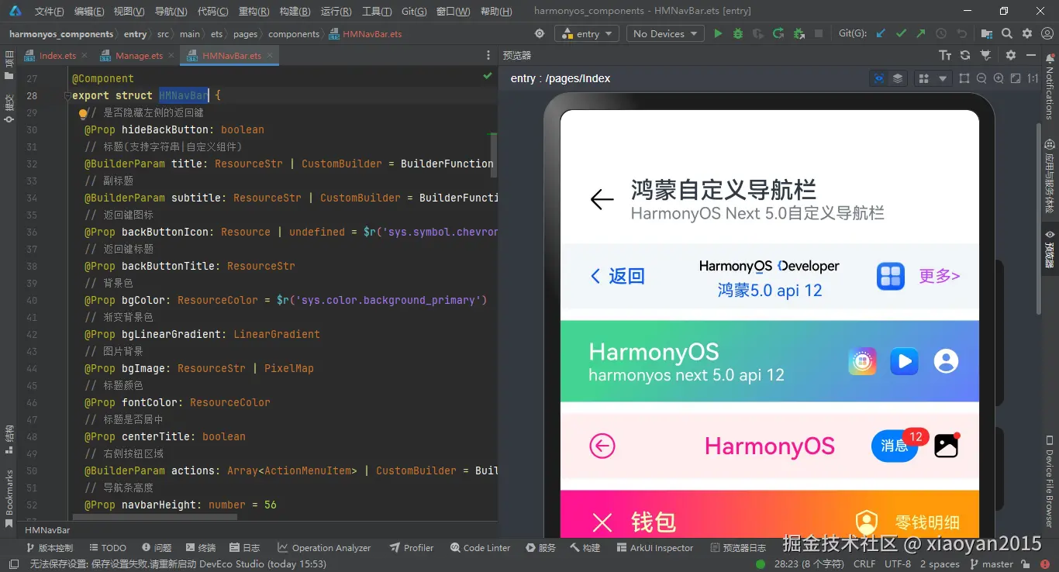Toggle the device frame border icon
The width and height of the screenshot is (1059, 572).
tap(964, 78)
